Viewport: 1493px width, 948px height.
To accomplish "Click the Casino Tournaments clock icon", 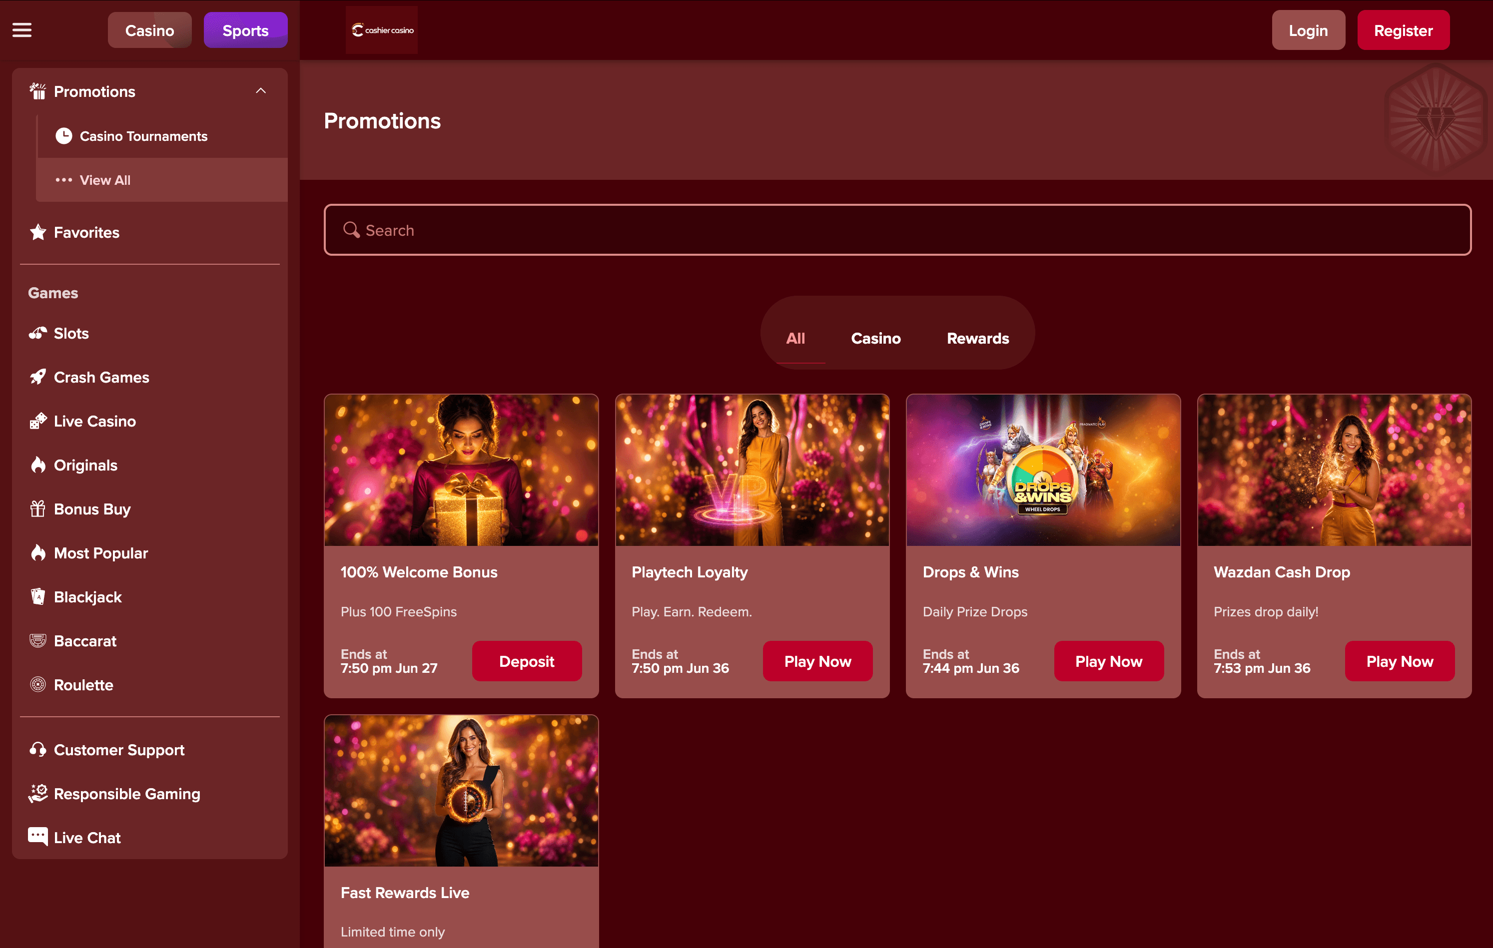I will click(64, 136).
